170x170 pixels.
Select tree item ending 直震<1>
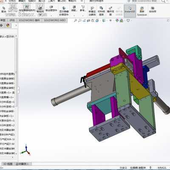(x=7, y=93)
